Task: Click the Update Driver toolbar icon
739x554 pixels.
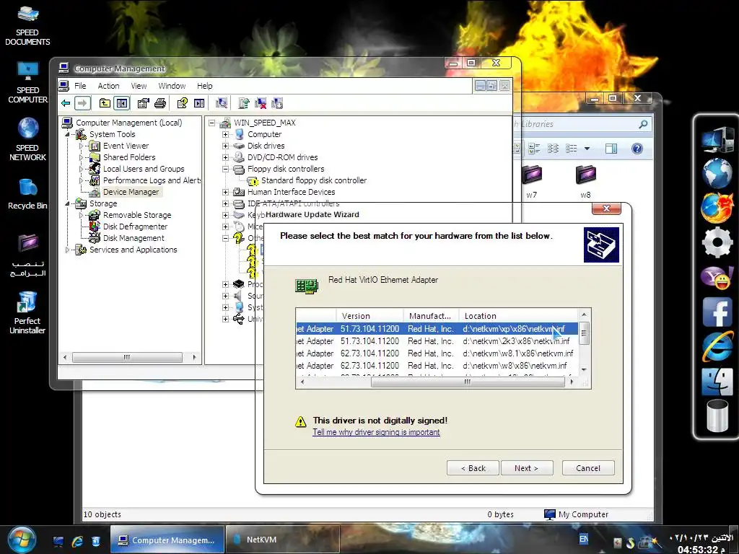Action: pyautogui.click(x=244, y=103)
